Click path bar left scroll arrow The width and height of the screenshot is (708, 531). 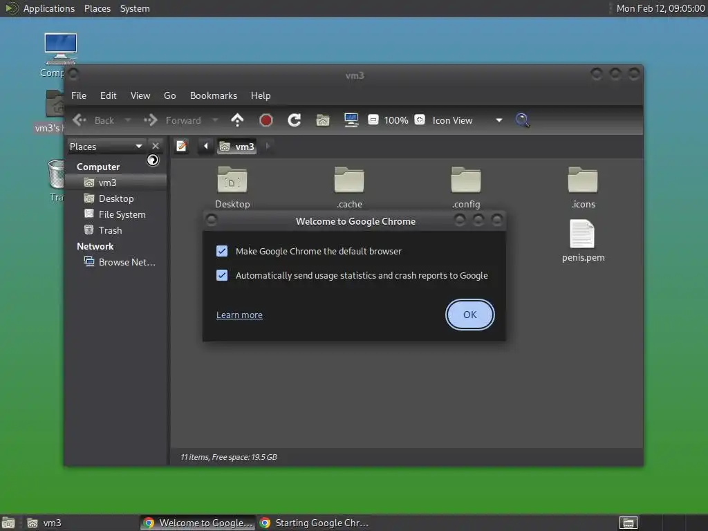(206, 146)
